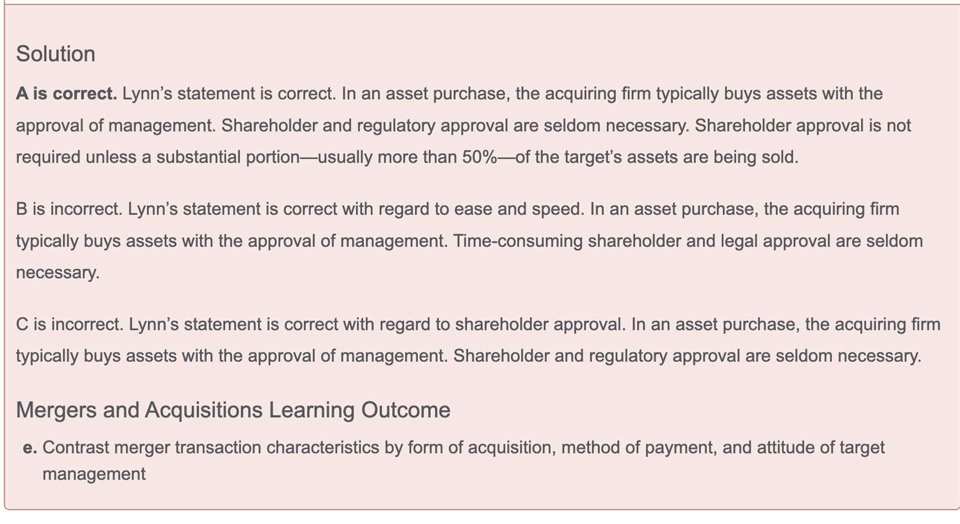Select the bold 'e.' list marker
960x524 pixels.
(30, 447)
